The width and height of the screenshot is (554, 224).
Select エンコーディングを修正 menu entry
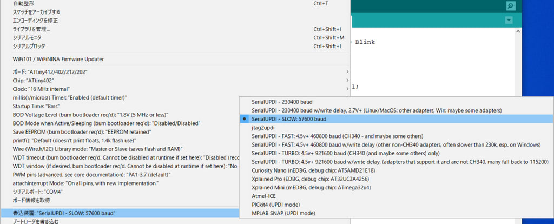(x=175, y=21)
